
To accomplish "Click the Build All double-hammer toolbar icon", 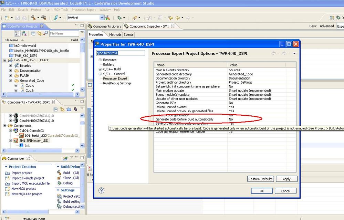I will (44, 18).
